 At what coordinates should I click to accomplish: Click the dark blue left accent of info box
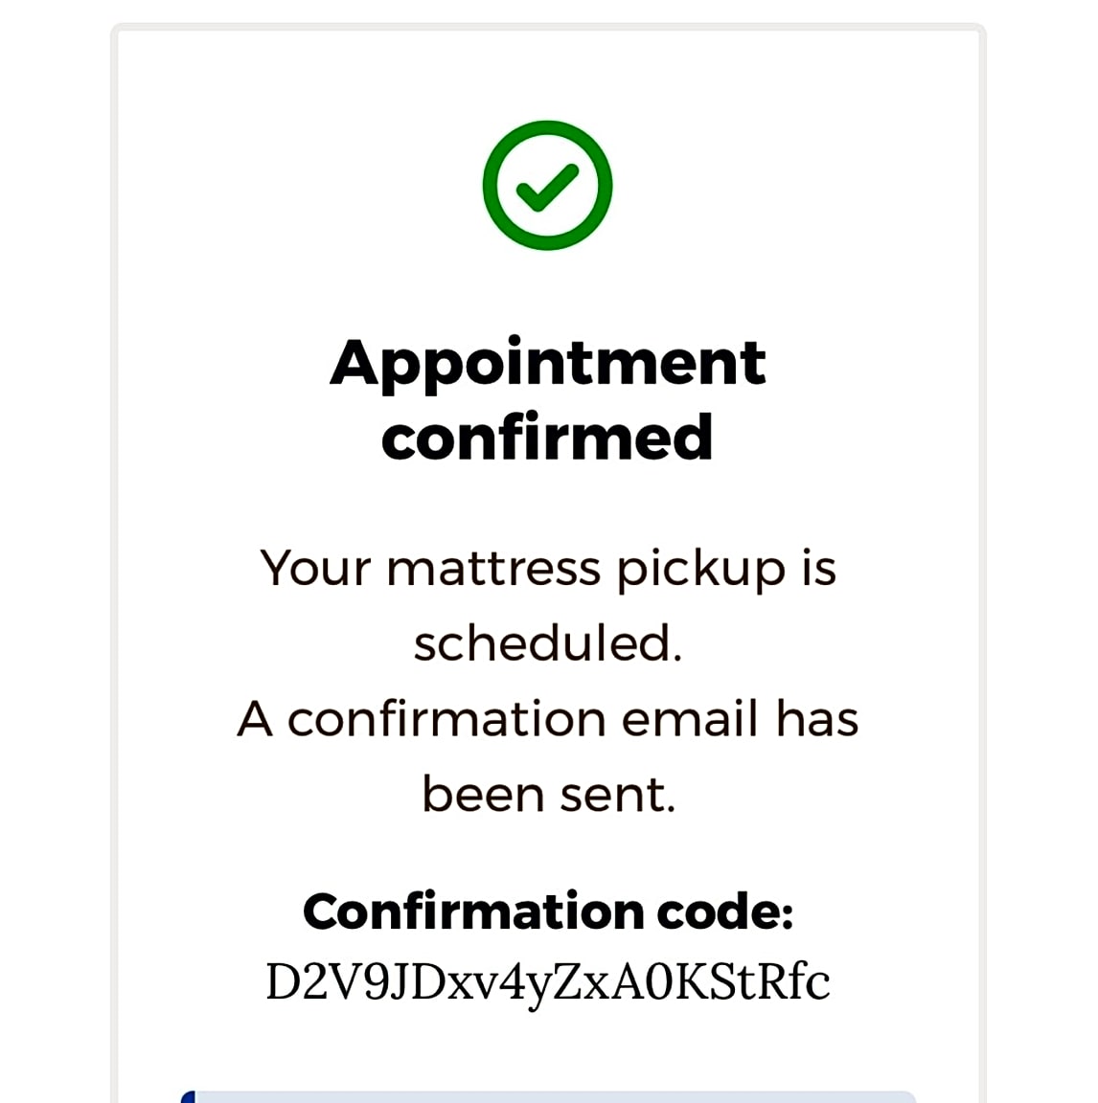click(x=187, y=1097)
